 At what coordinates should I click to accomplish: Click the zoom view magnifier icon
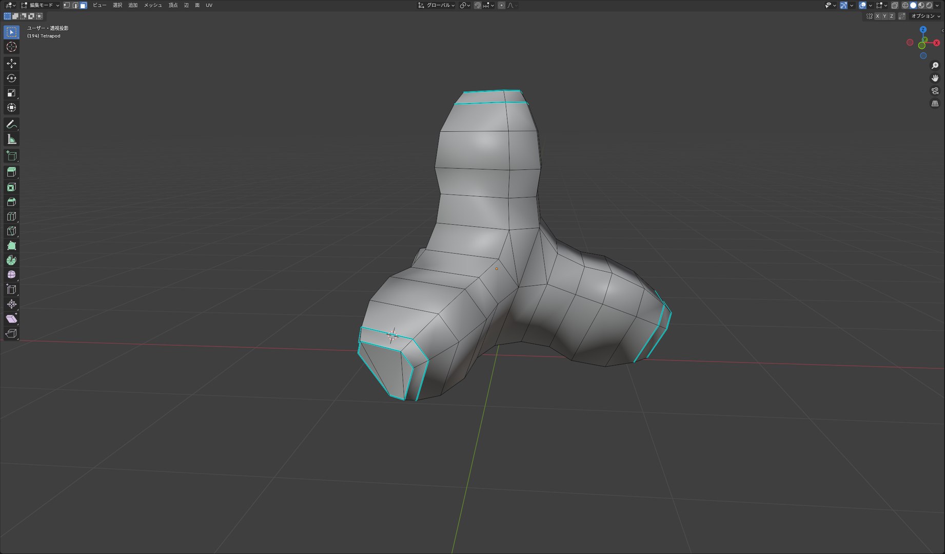pos(935,66)
